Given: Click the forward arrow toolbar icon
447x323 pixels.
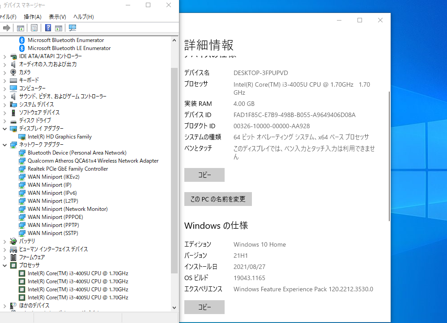Looking at the screenshot, I should pos(7,28).
